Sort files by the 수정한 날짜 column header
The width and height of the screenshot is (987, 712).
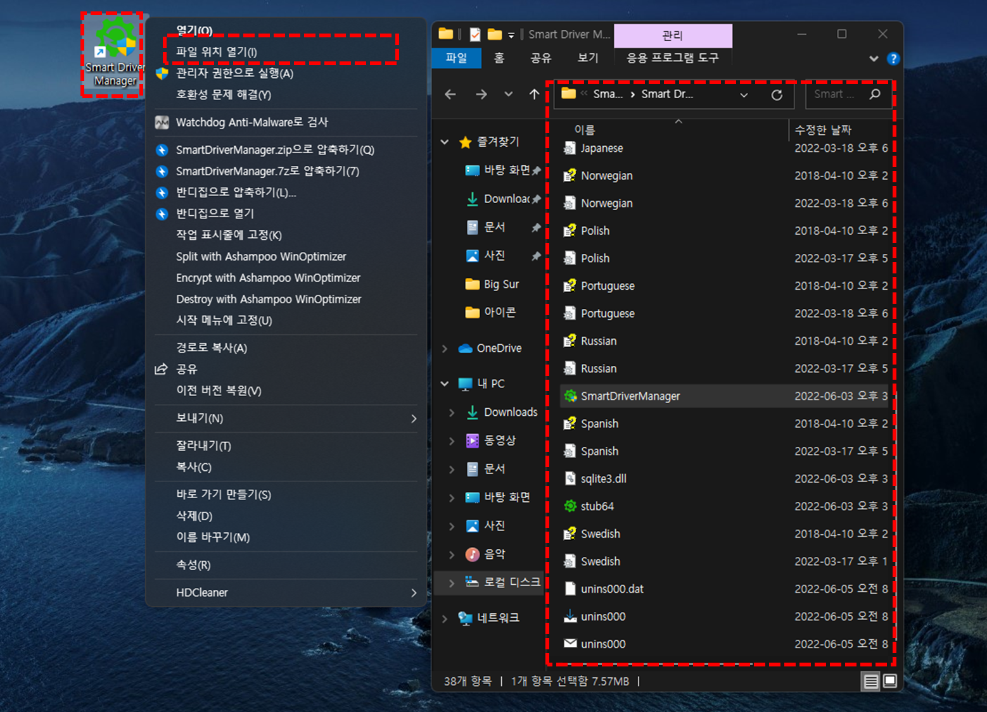tap(823, 130)
